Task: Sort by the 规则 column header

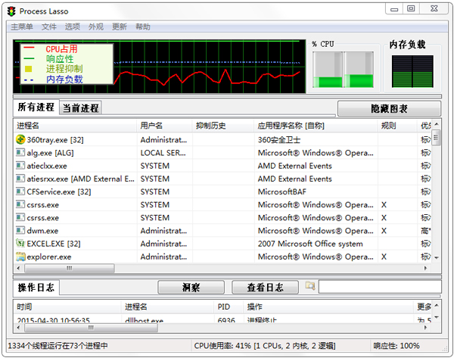Action: point(397,126)
